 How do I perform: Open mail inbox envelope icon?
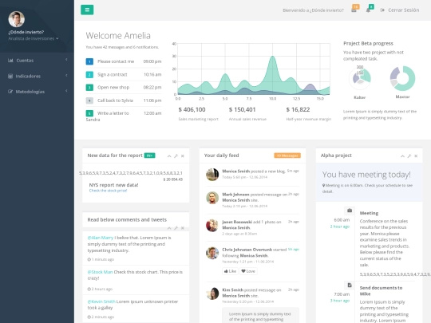pos(354,10)
